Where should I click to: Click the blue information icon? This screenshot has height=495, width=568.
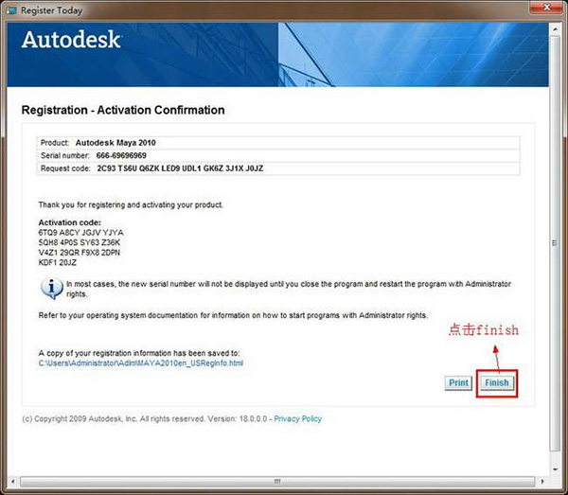(x=51, y=289)
